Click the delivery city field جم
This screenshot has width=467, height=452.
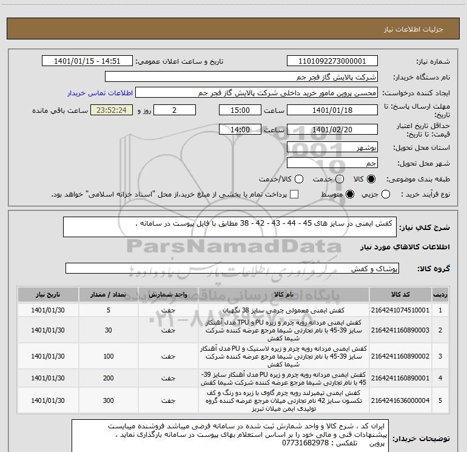coord(332,163)
